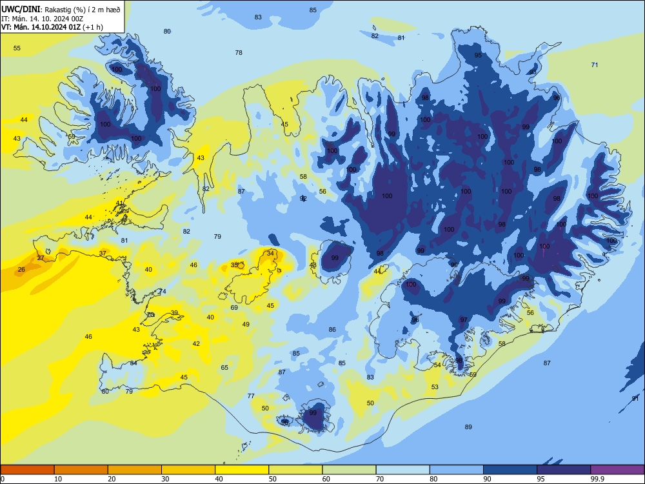Click the 'UWC/DINI: Rakastig (%) í 2 m hæð' title
Screen dimensions: 645x484
(x=61, y=10)
